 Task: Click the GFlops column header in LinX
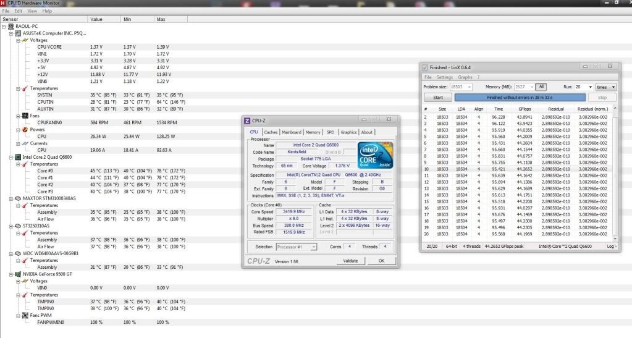pyautogui.click(x=525, y=109)
